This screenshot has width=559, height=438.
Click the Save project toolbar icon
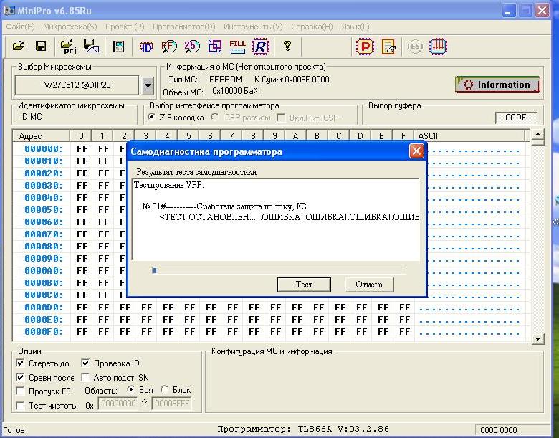[x=91, y=46]
